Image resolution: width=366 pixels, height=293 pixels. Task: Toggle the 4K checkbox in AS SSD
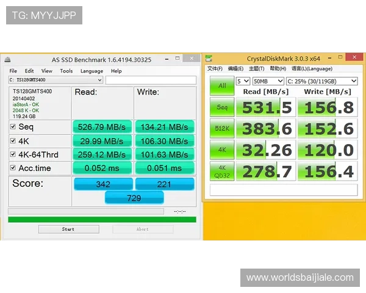click(x=13, y=141)
